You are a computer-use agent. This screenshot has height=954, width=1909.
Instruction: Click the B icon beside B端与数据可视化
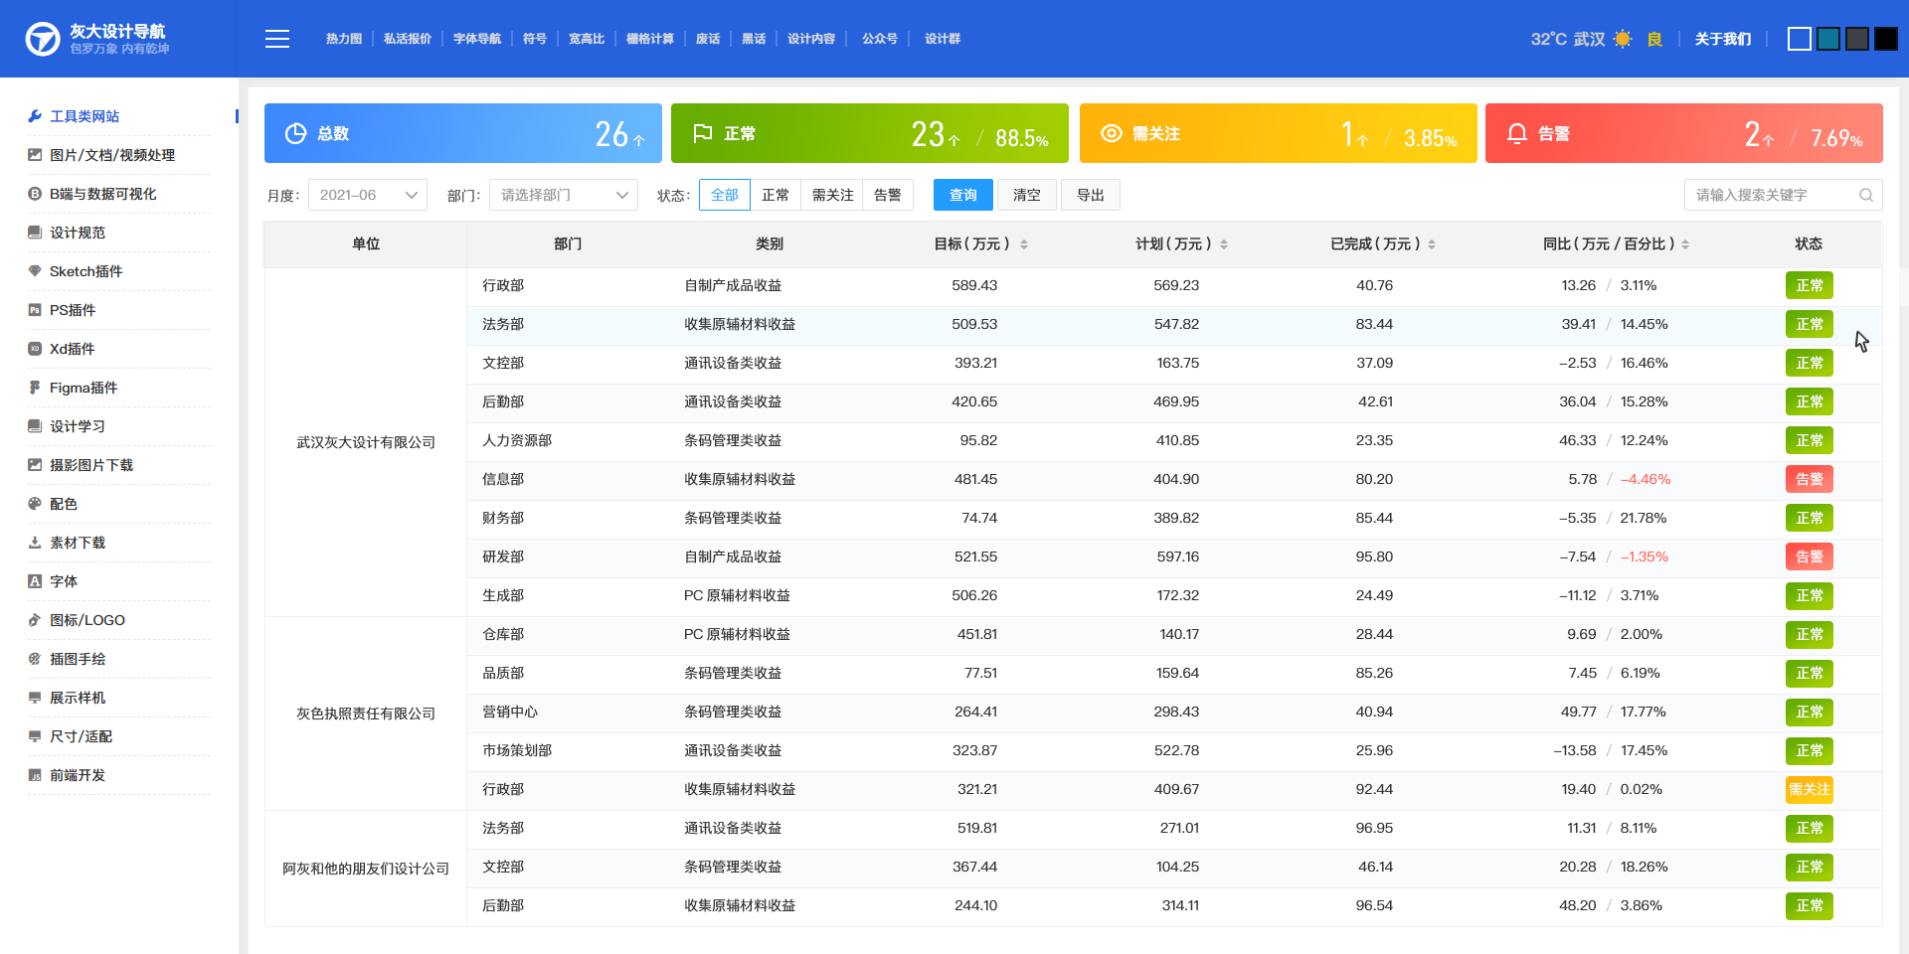35,194
